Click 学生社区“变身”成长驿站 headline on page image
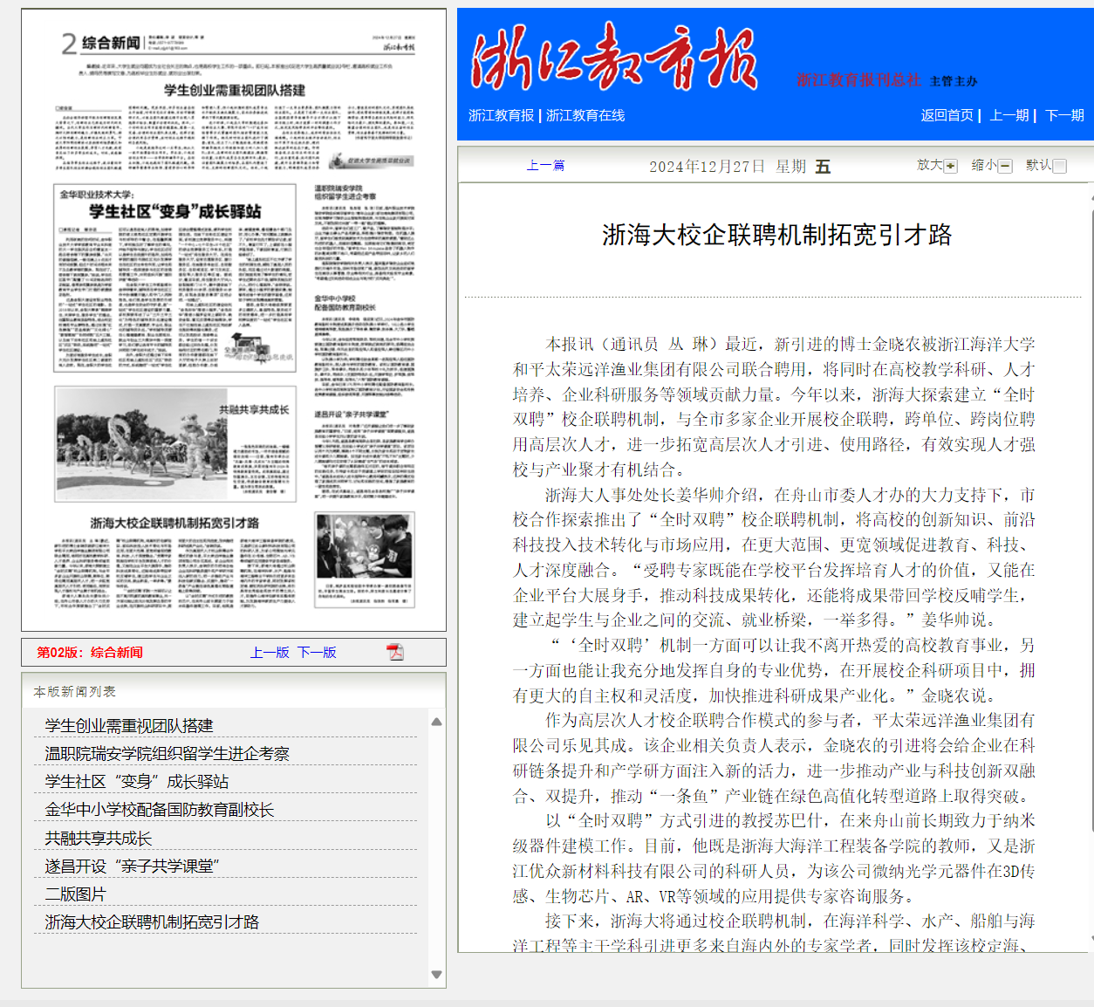Image resolution: width=1094 pixels, height=1007 pixels. coord(175,211)
